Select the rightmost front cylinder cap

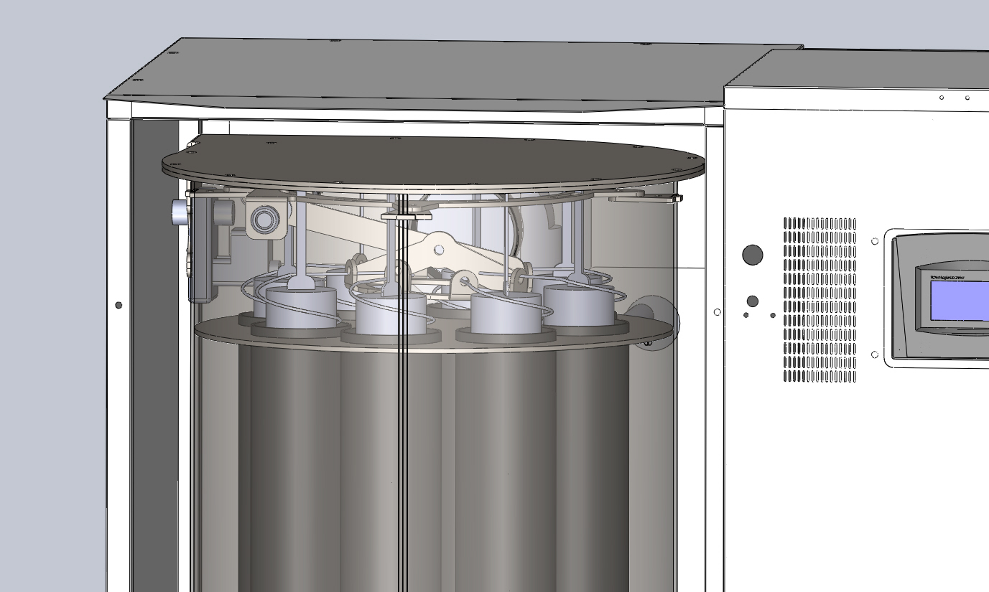(579, 304)
